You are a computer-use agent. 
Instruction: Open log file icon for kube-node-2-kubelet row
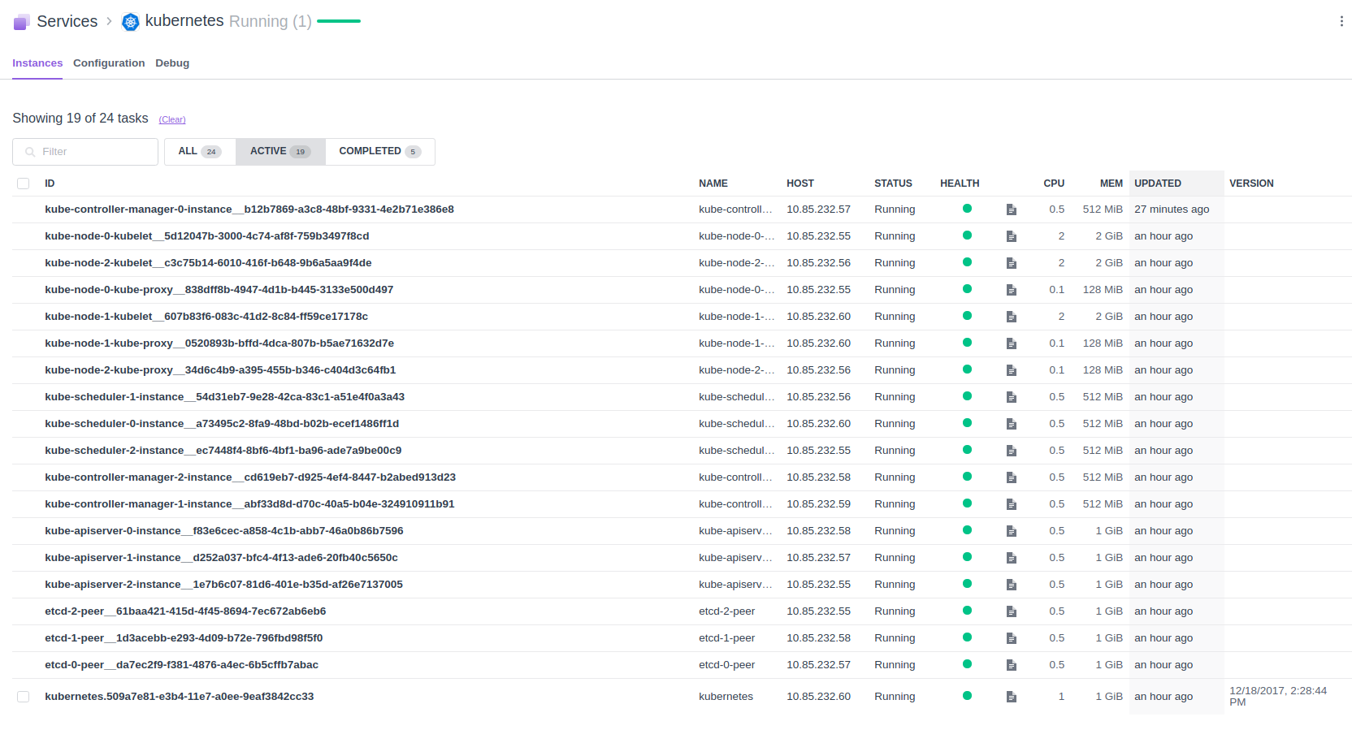(1012, 263)
